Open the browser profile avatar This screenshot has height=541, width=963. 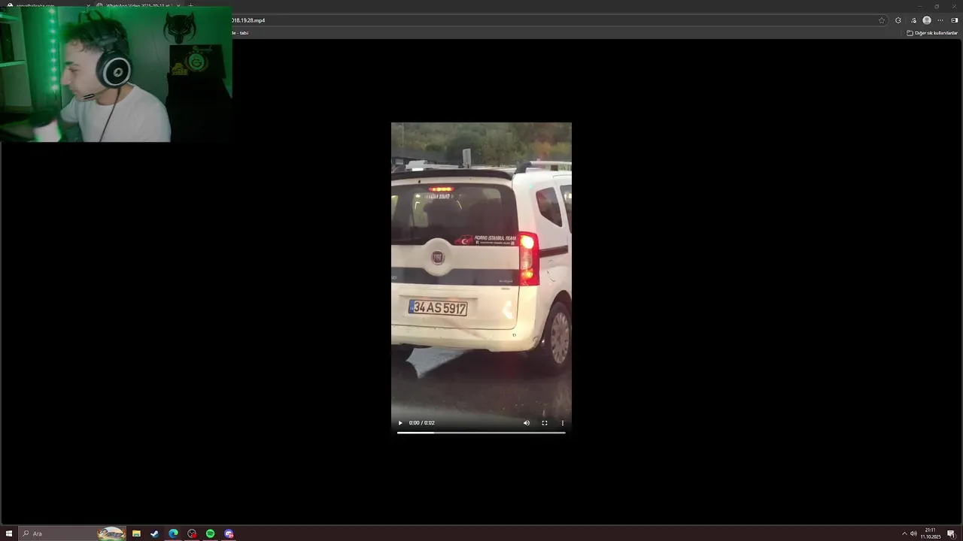[x=927, y=20]
